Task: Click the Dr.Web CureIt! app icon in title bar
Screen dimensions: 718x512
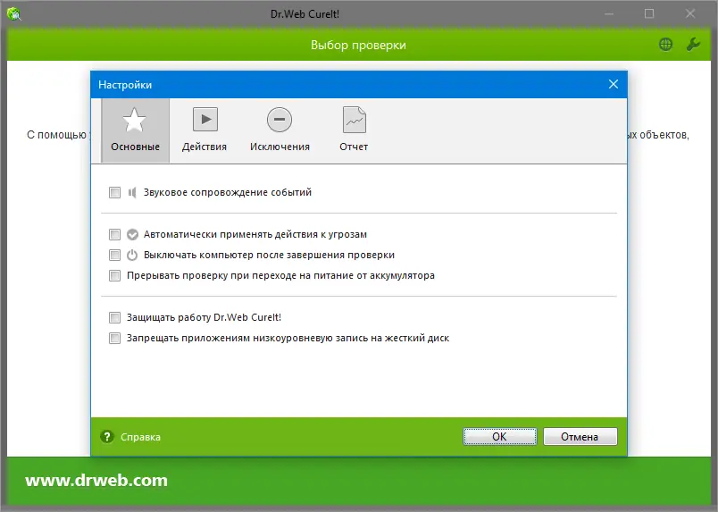Action: point(14,14)
